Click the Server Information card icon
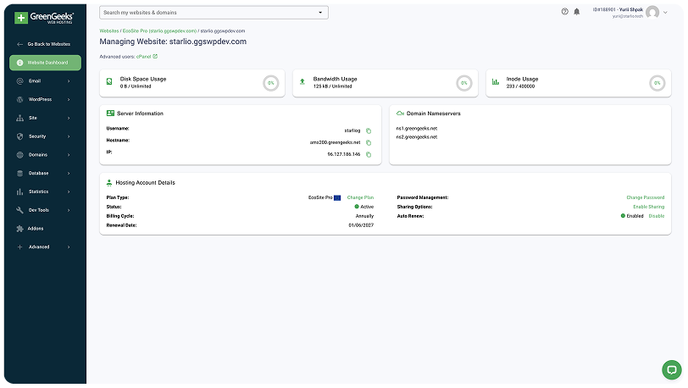The height and width of the screenshot is (388, 688). (110, 114)
